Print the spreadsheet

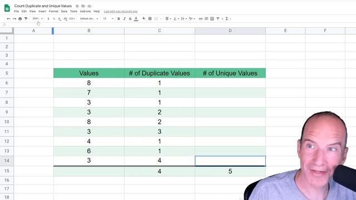(x=20, y=18)
